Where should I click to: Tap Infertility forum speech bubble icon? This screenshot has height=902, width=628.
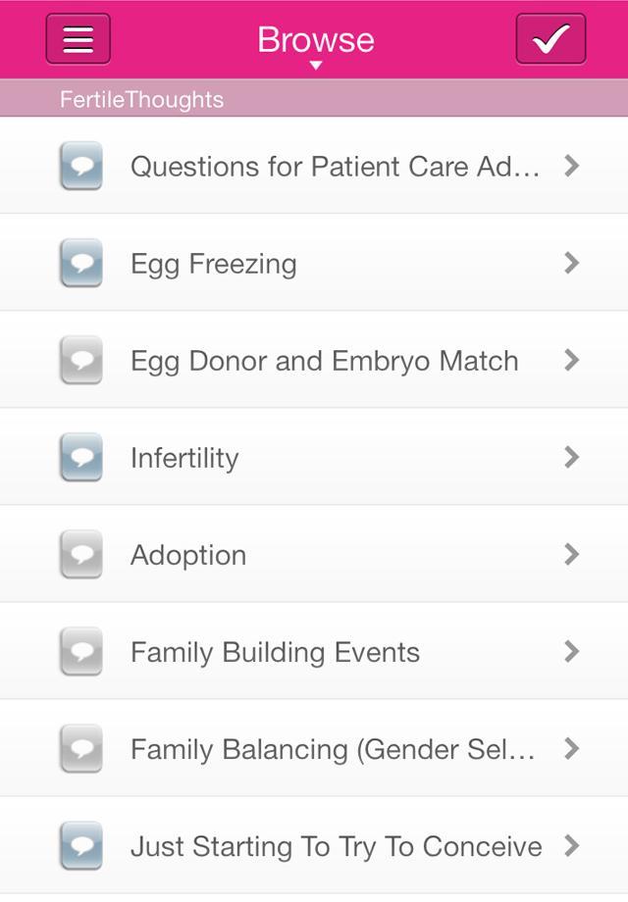click(x=80, y=458)
